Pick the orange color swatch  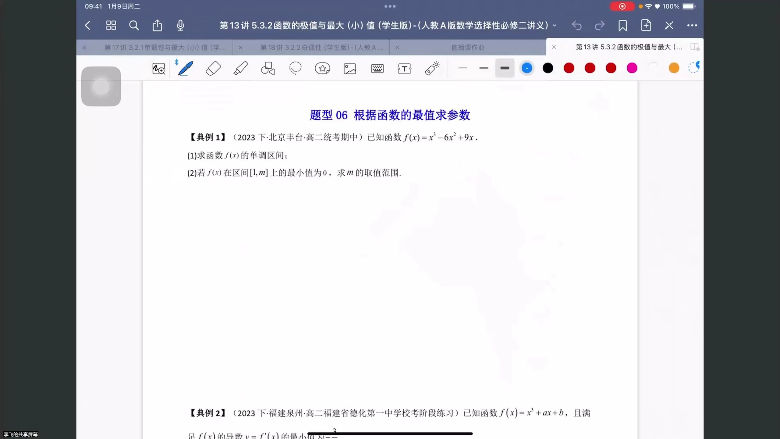click(674, 68)
